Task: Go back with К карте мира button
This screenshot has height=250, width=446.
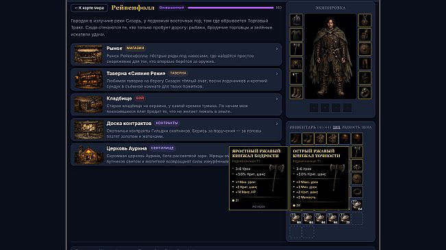Action: click(x=89, y=8)
